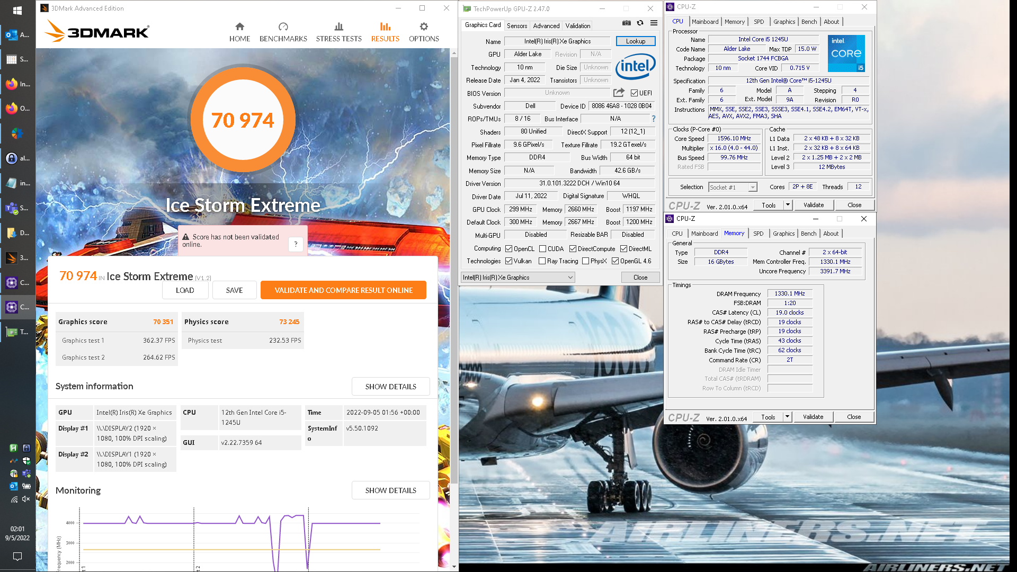The width and height of the screenshot is (1017, 572).
Task: Open battery status tray icon
Action: coord(26,486)
